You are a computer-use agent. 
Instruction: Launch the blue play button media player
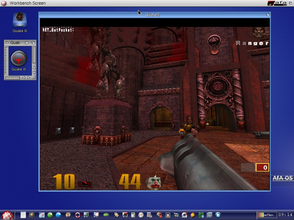click(x=218, y=215)
